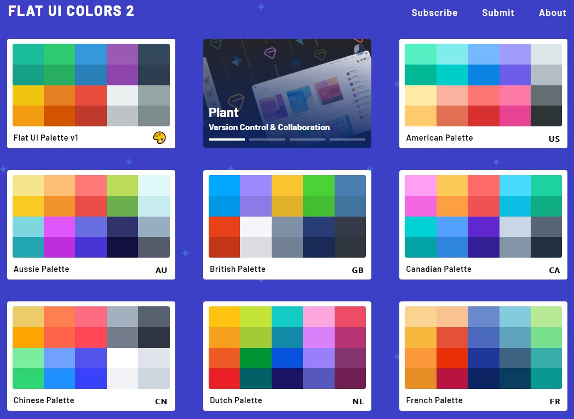The width and height of the screenshot is (574, 419).
Task: Pick the darkest navy swatch in Aussie Palette
Action: point(122,247)
